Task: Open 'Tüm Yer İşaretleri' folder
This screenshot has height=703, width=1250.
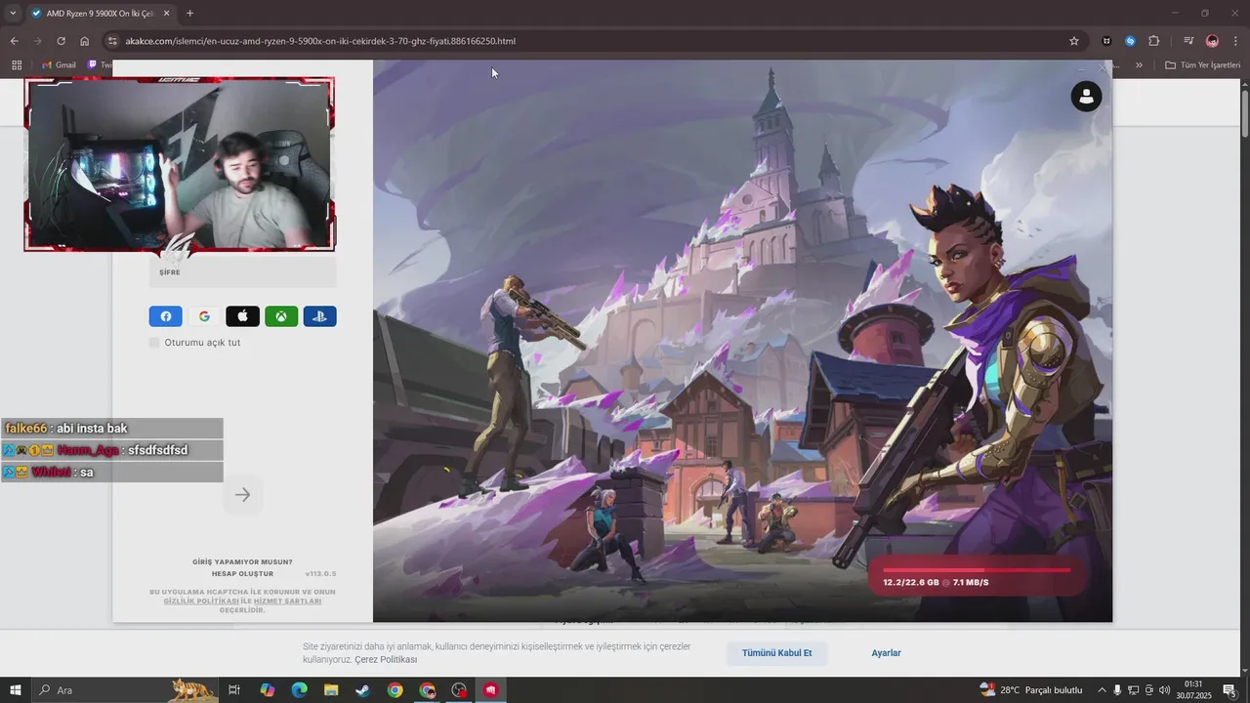Action: (x=1202, y=65)
